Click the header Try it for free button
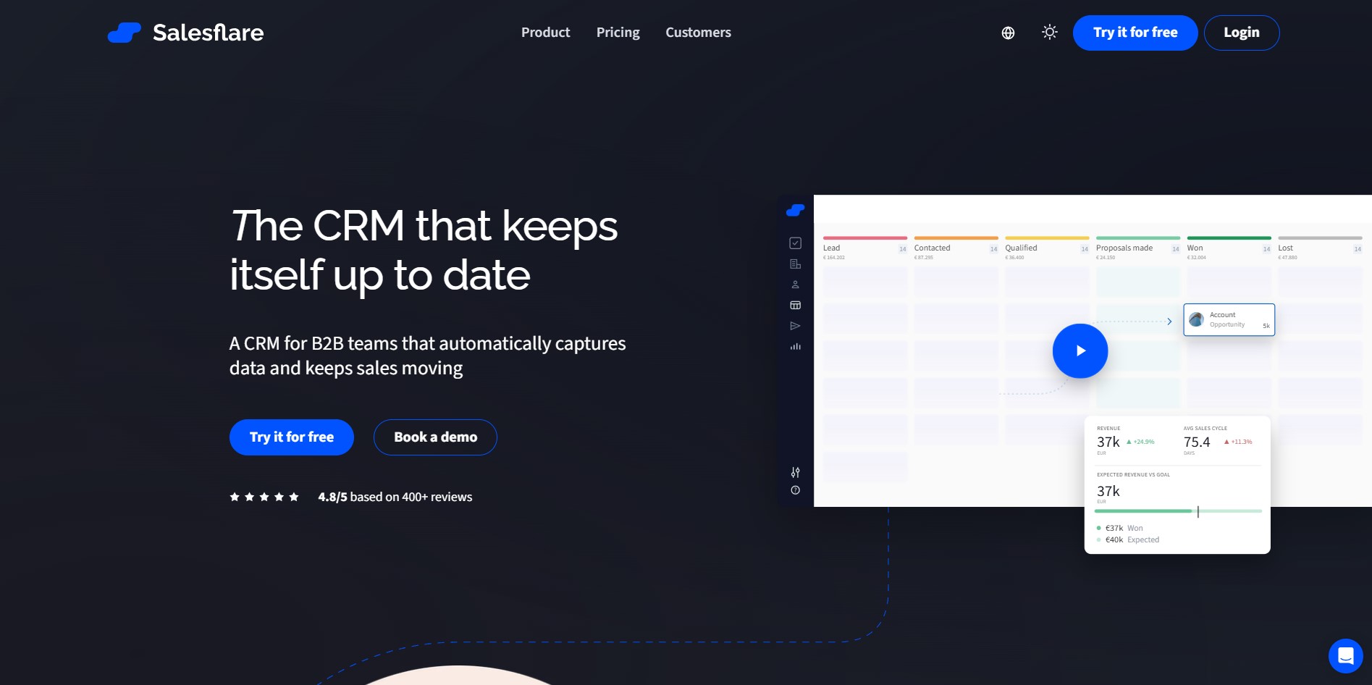The image size is (1372, 685). 1135,33
